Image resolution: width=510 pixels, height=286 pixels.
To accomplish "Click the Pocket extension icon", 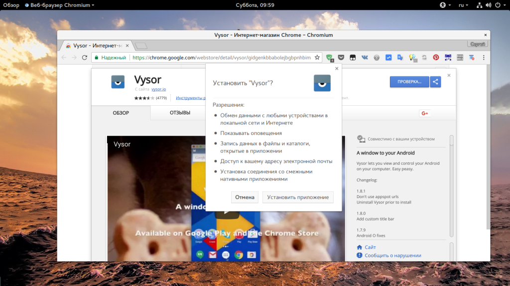I will pyautogui.click(x=341, y=58).
